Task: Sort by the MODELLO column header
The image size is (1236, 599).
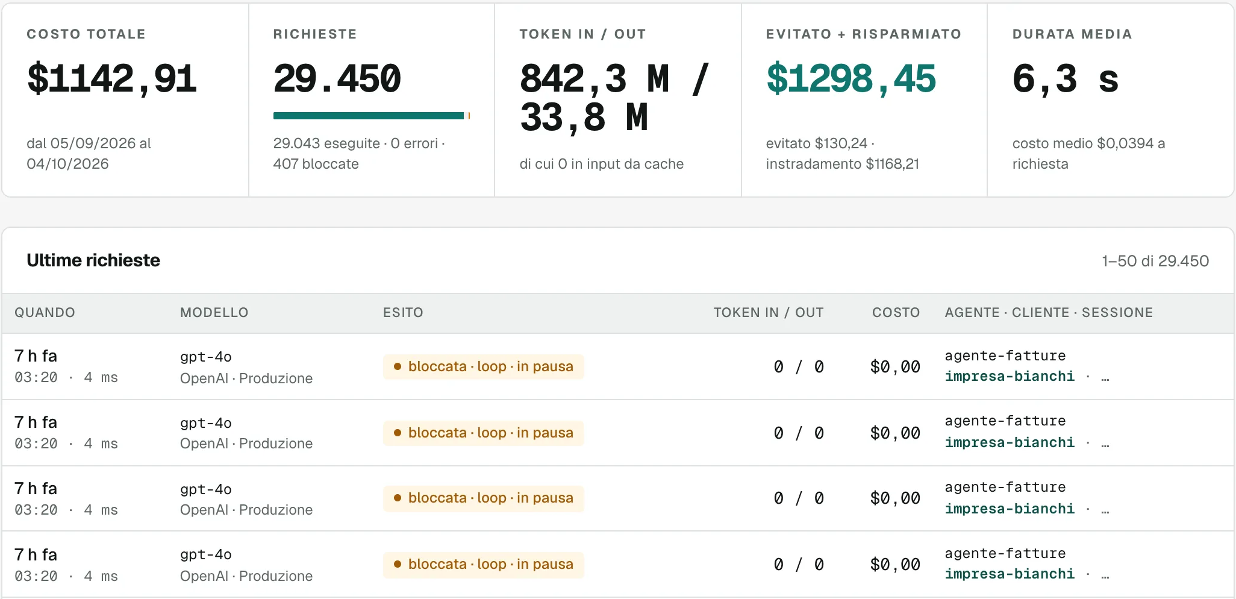Action: (x=214, y=312)
